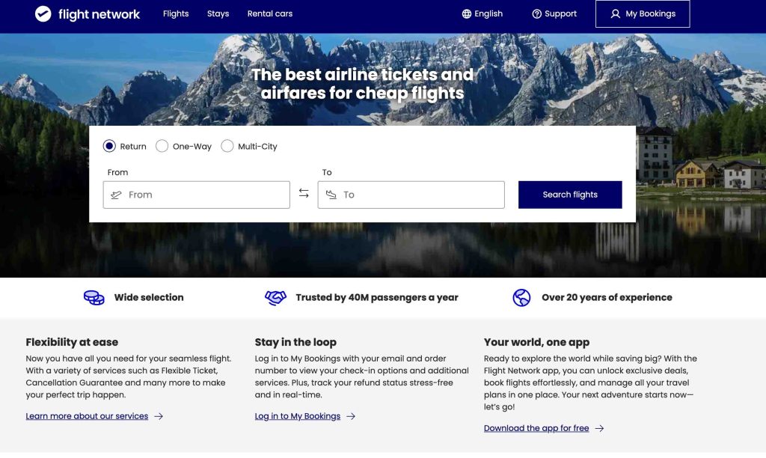Screen dimensions: 766x458
Task: Click the Flight Network checkmark logo icon
Action: coord(43,13)
